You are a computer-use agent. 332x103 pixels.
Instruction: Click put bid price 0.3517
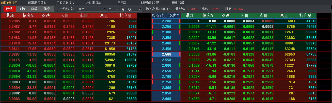coord(249,93)
